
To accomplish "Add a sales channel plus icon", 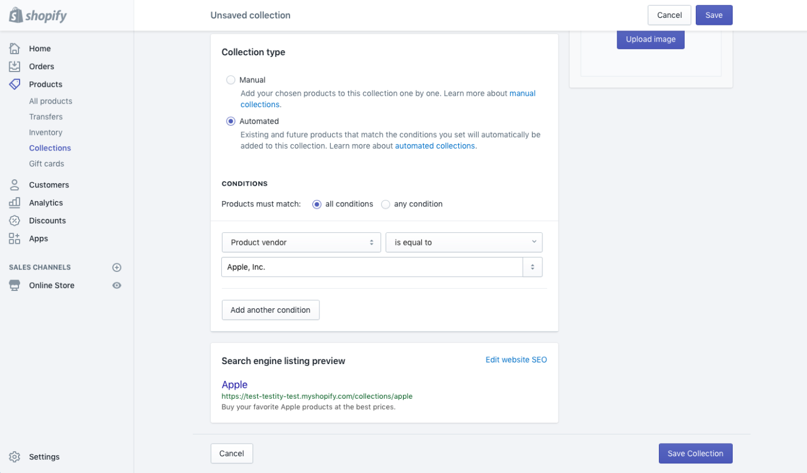I will [x=117, y=267].
